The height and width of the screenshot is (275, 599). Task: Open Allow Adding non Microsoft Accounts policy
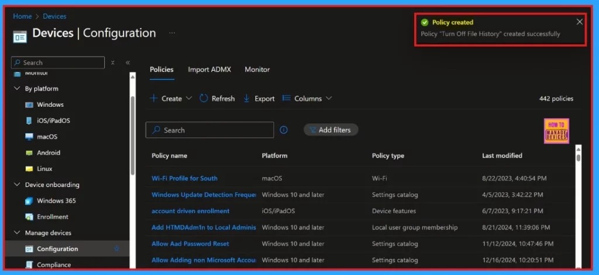click(x=204, y=260)
